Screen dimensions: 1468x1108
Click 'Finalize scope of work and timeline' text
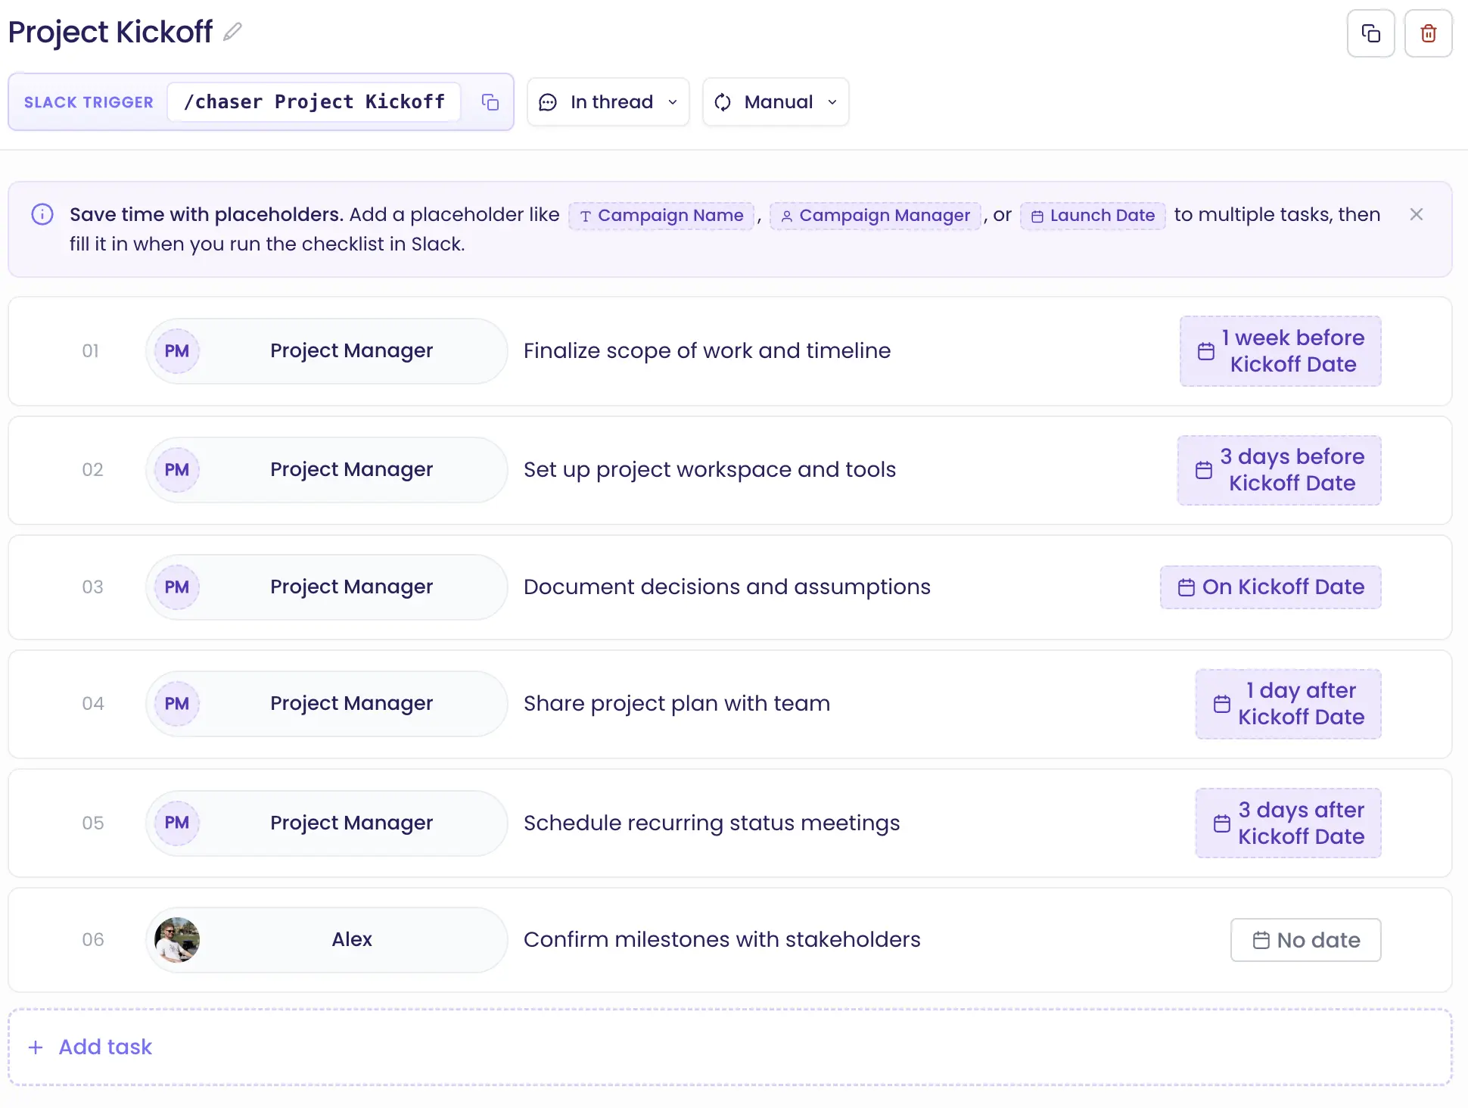(707, 351)
